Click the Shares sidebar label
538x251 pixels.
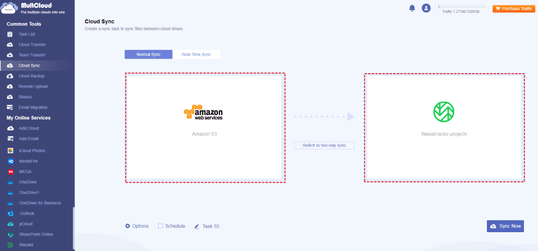pyautogui.click(x=25, y=97)
